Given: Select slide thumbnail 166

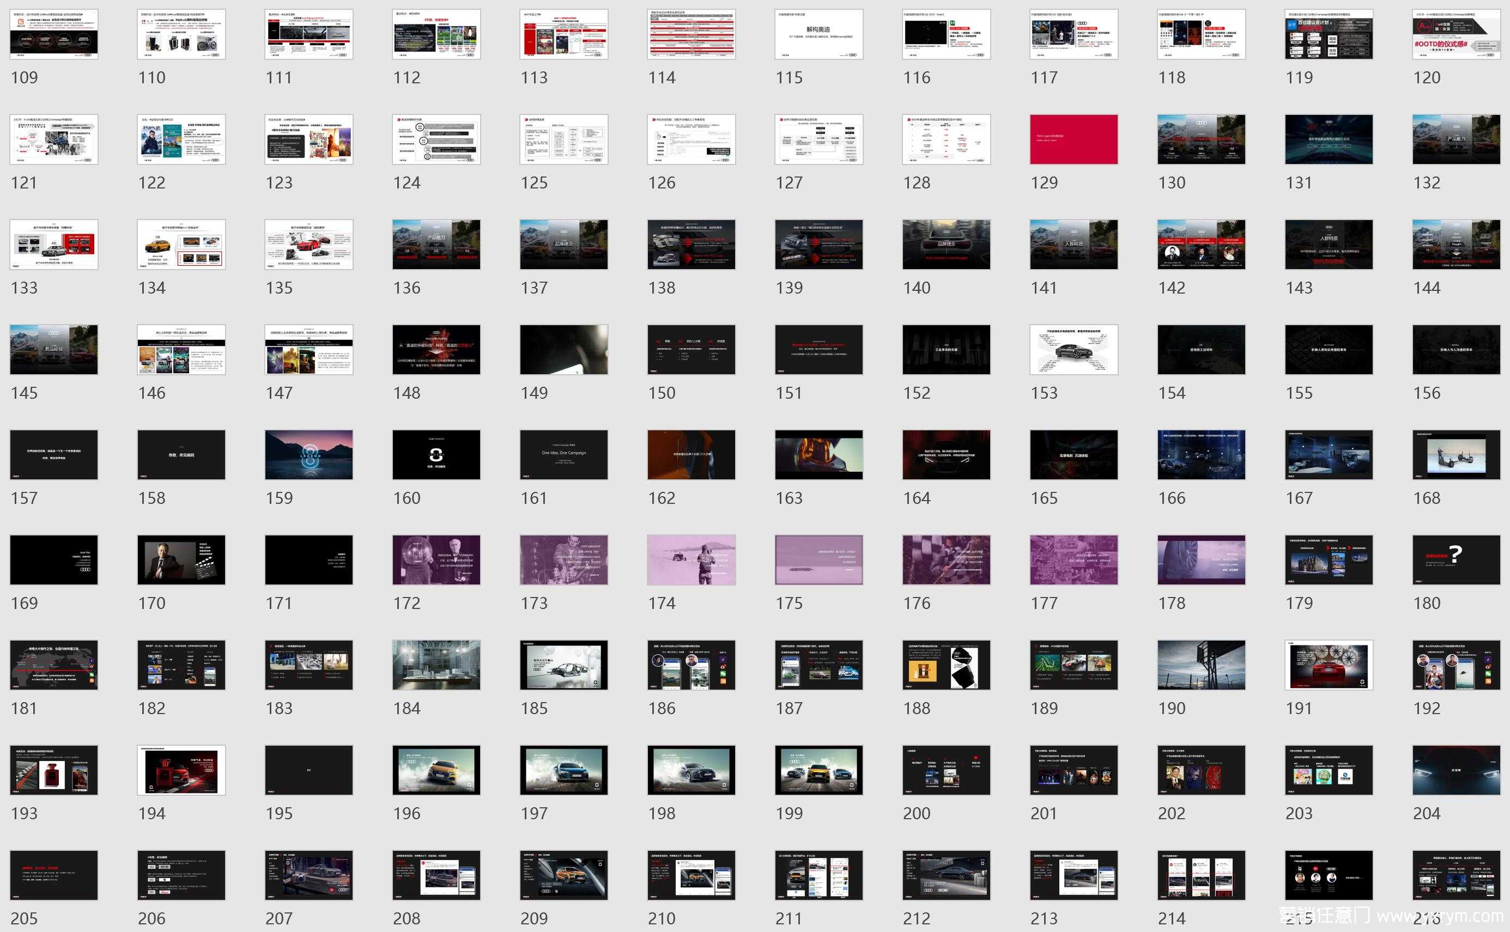Looking at the screenshot, I should pyautogui.click(x=1201, y=455).
